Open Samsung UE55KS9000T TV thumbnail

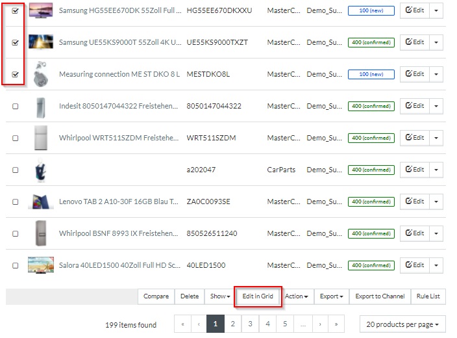[41, 42]
